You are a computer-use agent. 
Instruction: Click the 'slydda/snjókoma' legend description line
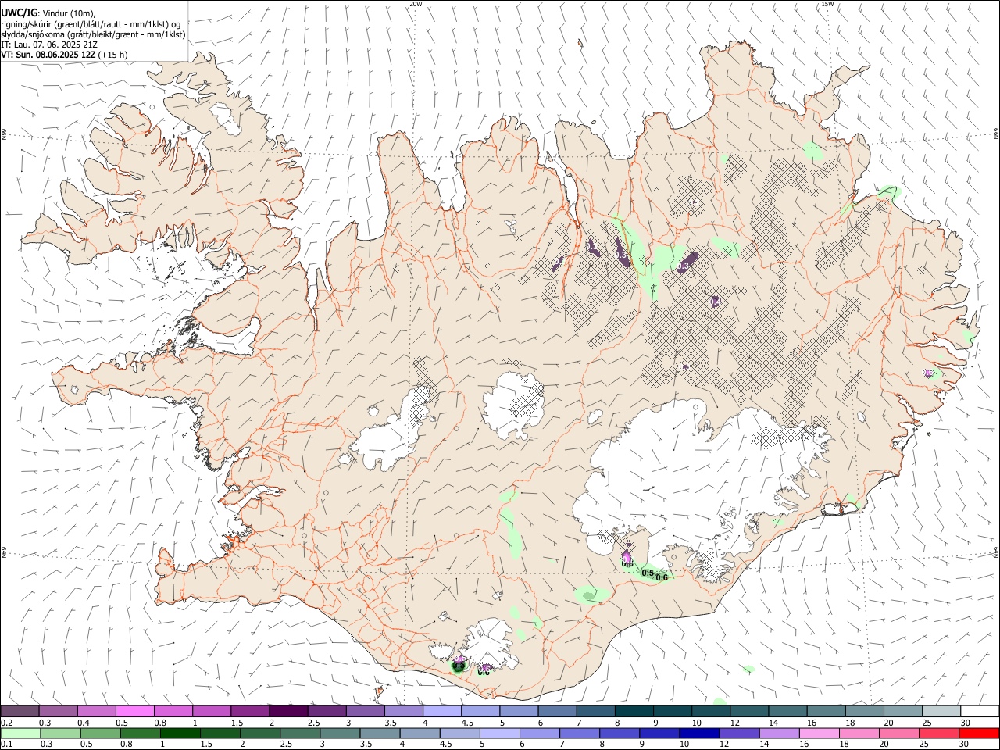93,34
